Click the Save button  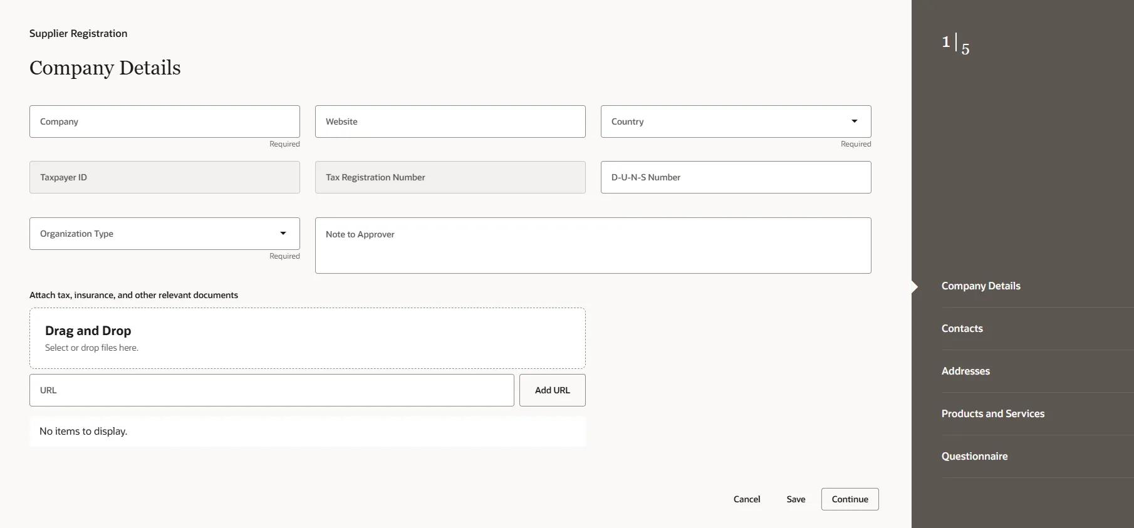pyautogui.click(x=796, y=499)
